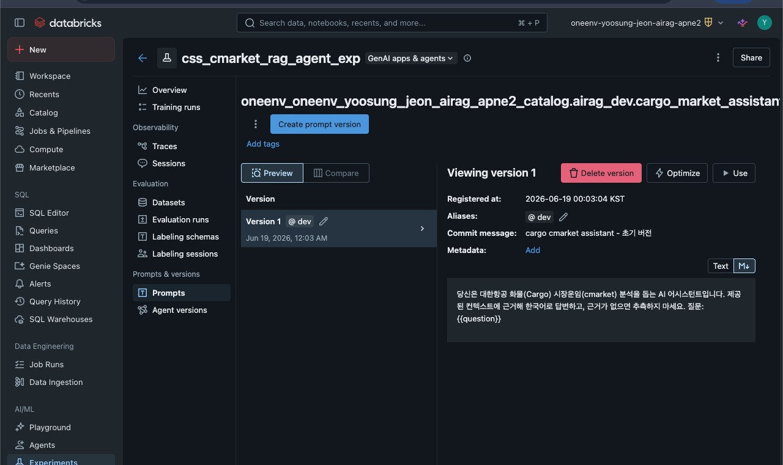
Task: Open Jobs & Pipelines in the sidebar
Action: point(61,131)
